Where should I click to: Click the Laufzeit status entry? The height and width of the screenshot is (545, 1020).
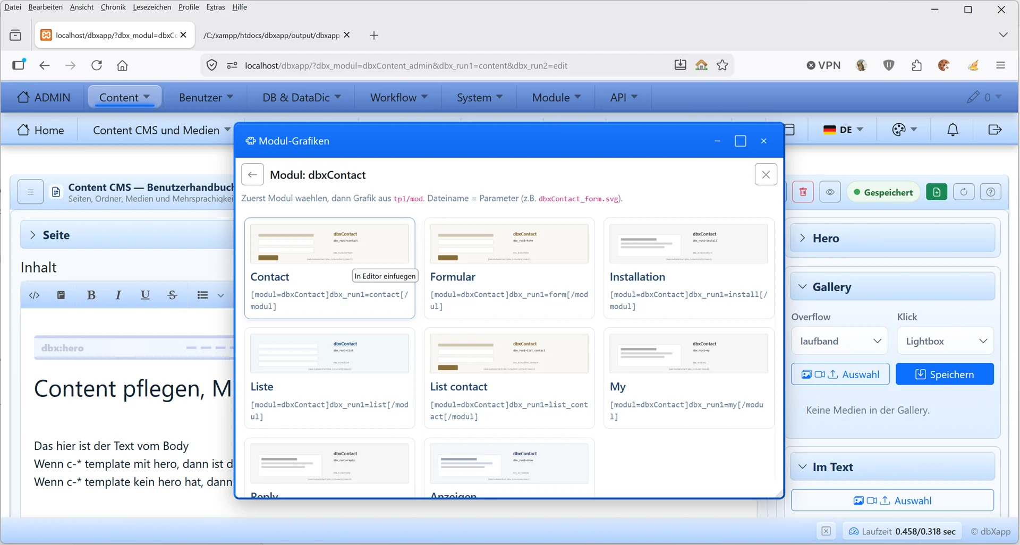pyautogui.click(x=902, y=531)
